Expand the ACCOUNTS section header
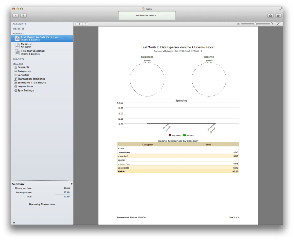This screenshot has width=294, height=240. tap(19, 24)
